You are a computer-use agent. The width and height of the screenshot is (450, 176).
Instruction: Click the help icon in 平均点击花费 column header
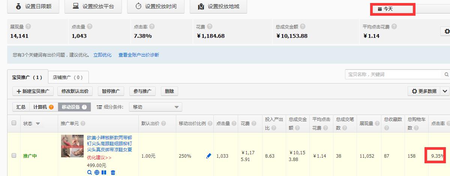[325, 128]
